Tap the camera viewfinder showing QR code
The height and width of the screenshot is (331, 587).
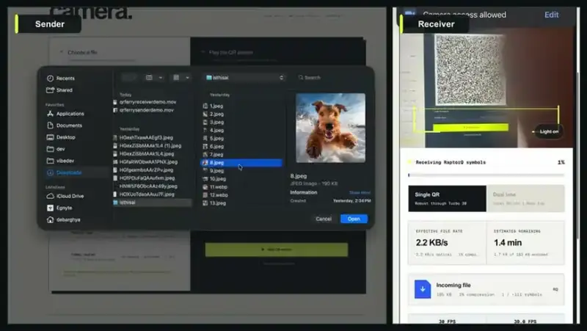(x=486, y=90)
